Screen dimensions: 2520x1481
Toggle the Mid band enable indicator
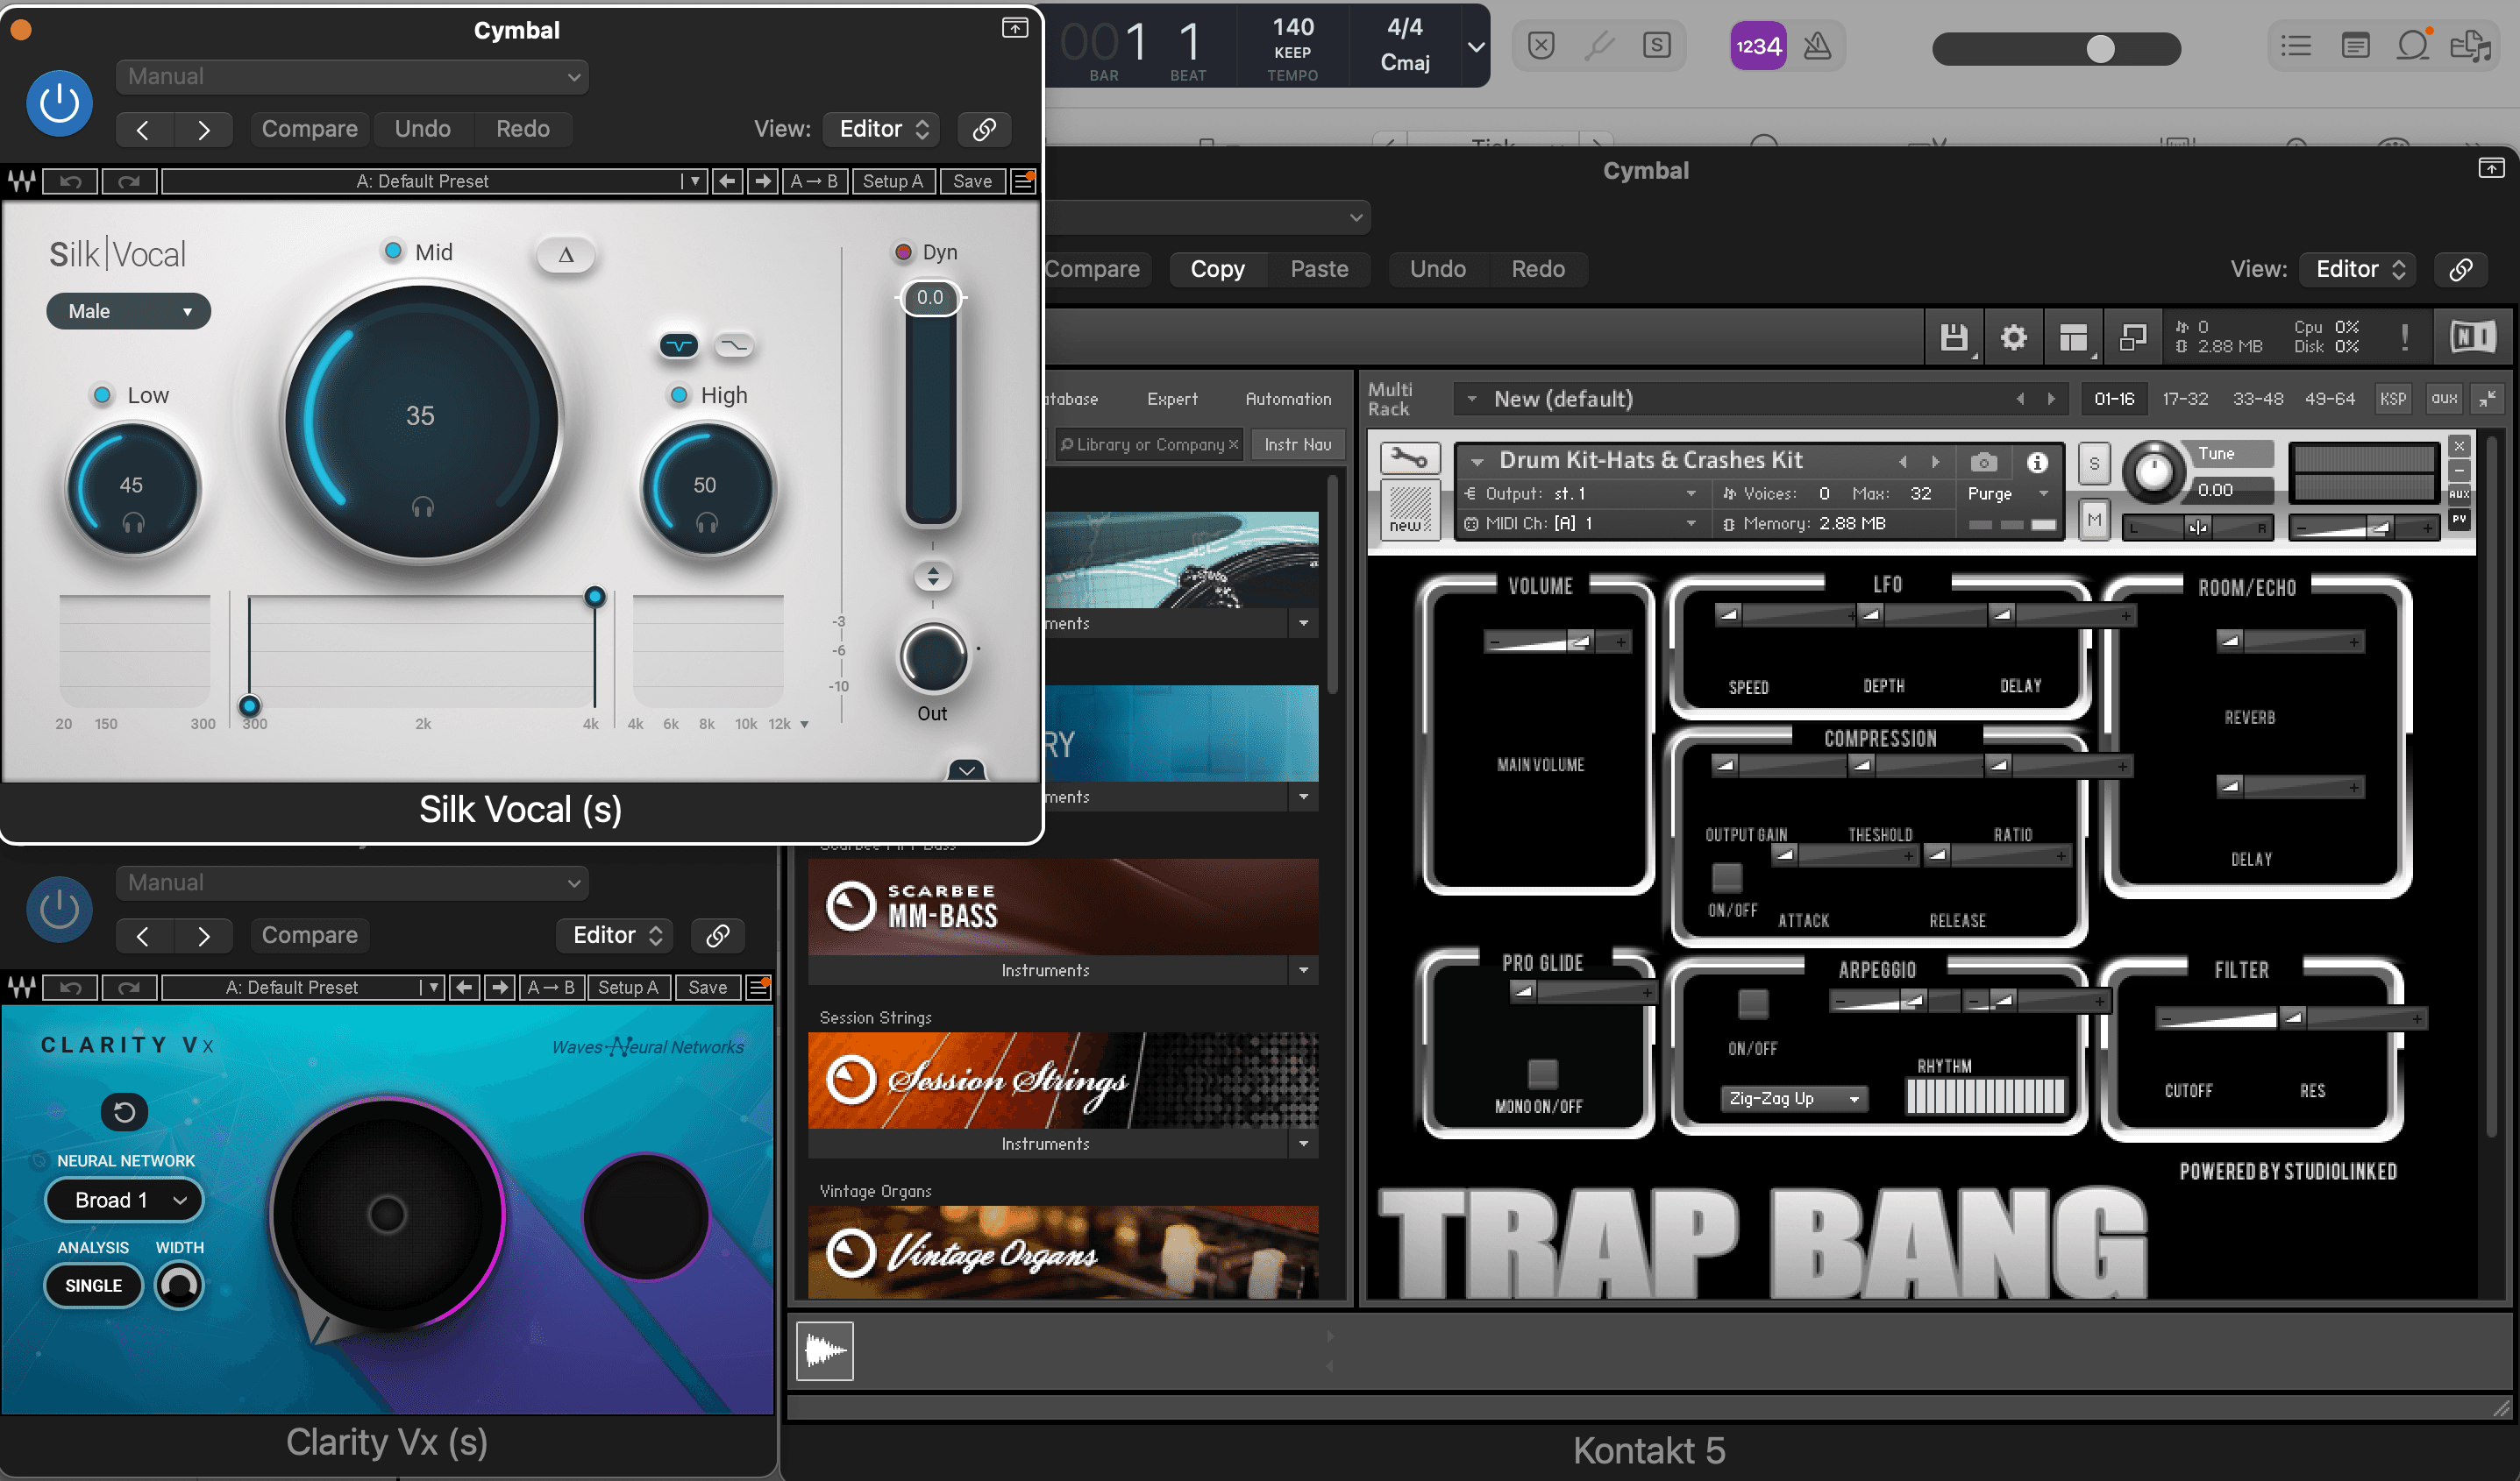coord(393,251)
